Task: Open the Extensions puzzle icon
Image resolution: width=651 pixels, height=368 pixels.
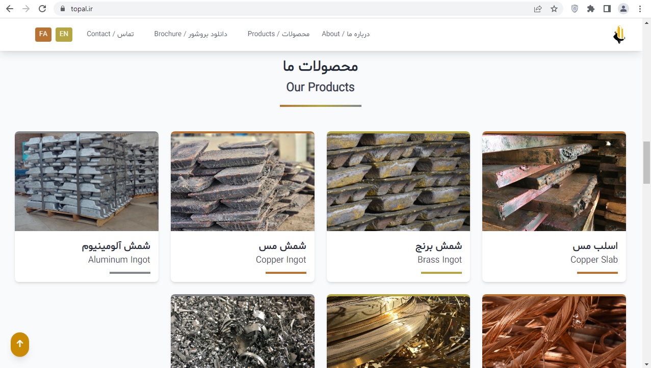Action: point(591,9)
